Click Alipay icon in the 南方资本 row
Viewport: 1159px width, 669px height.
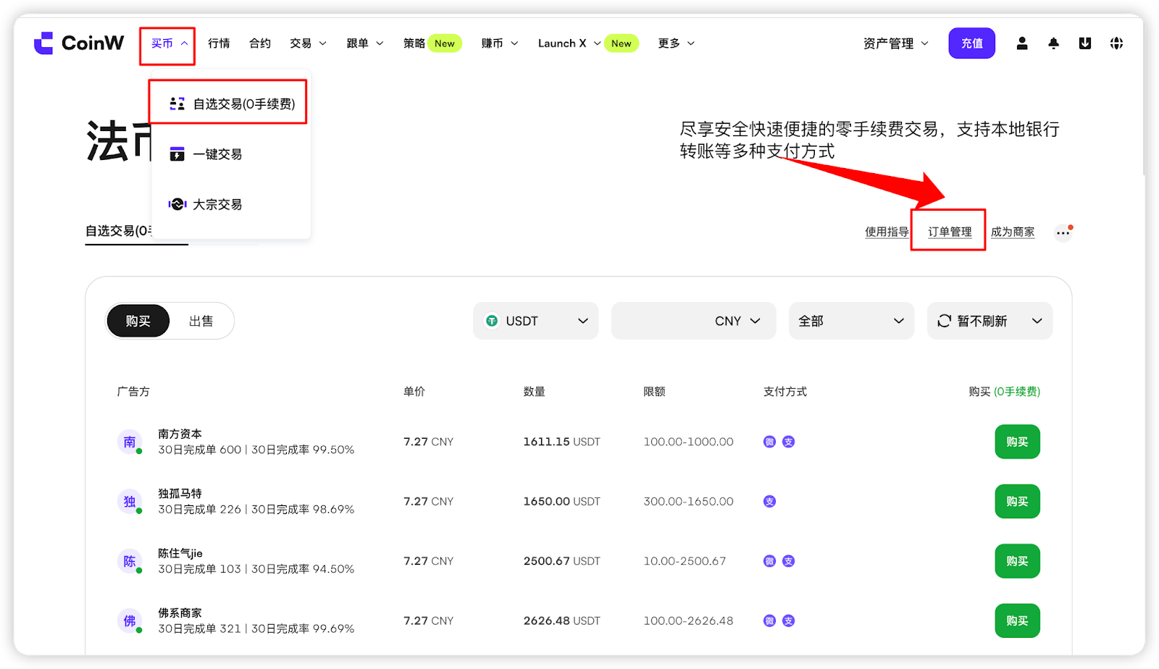click(789, 442)
